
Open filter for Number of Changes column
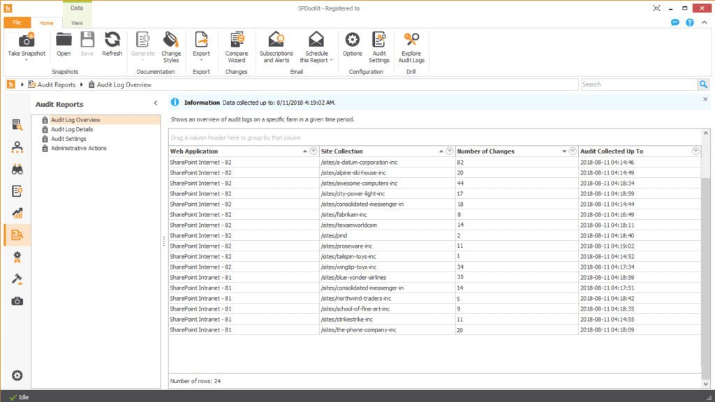pos(573,151)
